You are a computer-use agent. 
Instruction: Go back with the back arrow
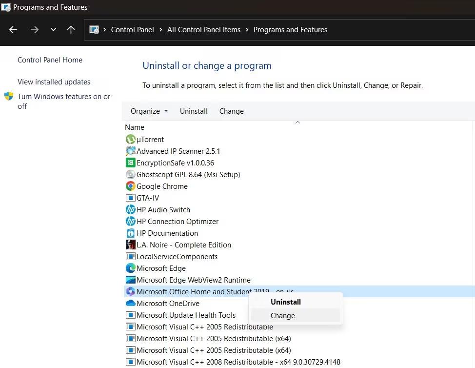tap(13, 30)
